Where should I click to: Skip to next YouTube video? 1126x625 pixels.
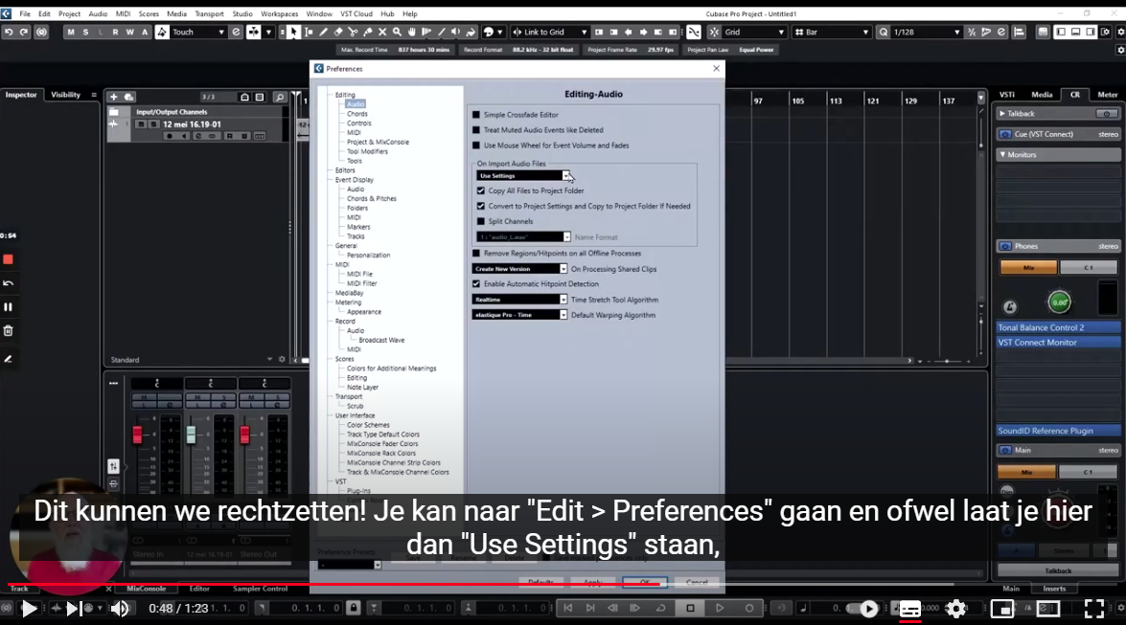click(73, 609)
